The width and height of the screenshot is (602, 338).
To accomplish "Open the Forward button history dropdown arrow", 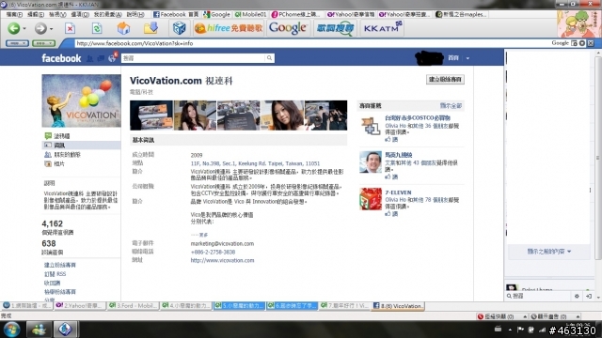I will coord(51,29).
